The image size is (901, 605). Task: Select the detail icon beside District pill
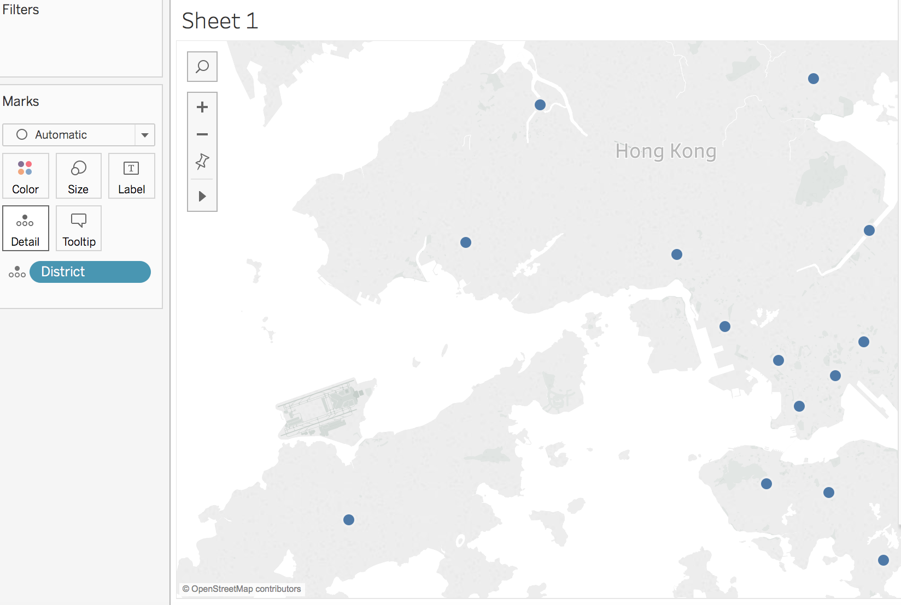17,272
